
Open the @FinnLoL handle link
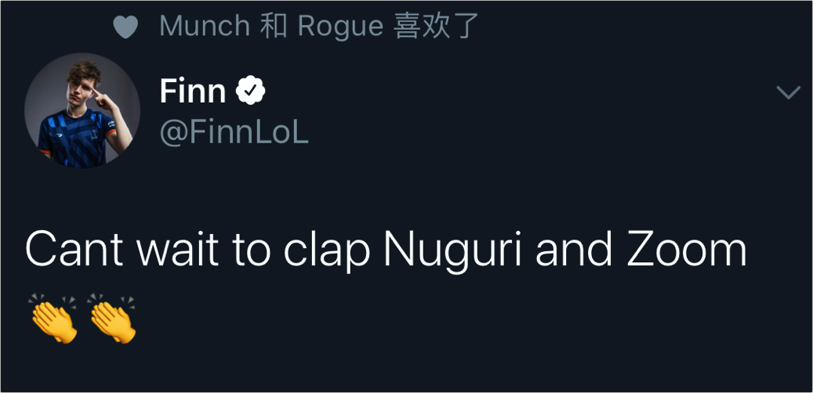pos(234,132)
